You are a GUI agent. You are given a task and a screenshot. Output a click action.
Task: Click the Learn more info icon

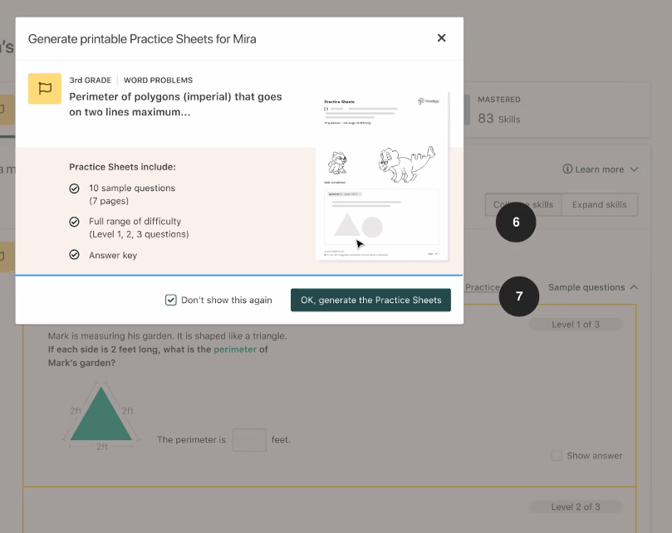tap(567, 169)
